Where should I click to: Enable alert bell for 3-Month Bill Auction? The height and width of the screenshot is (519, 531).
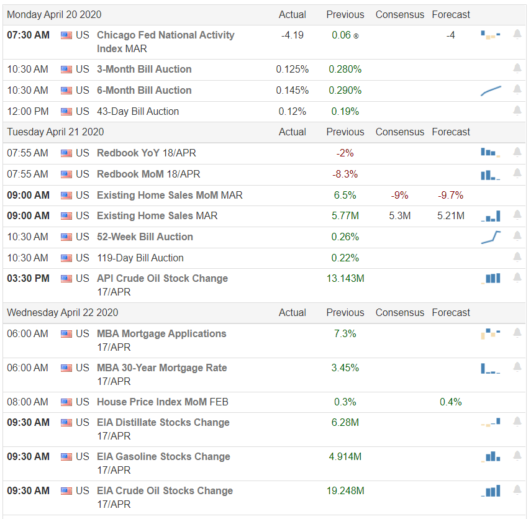(517, 68)
